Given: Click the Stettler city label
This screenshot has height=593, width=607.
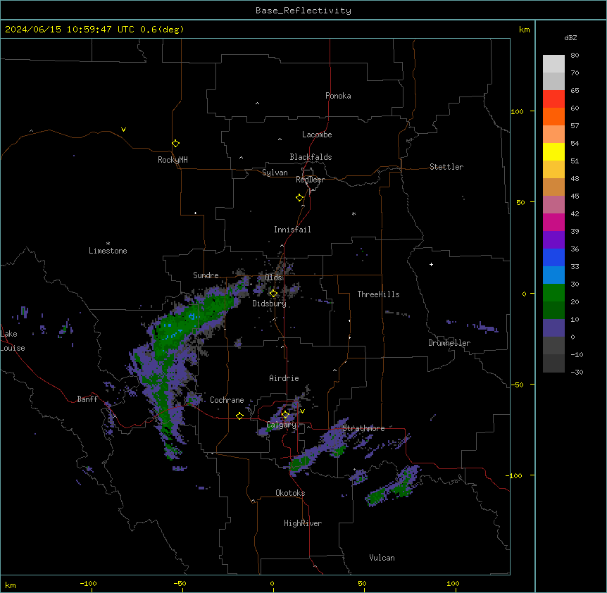Looking at the screenshot, I should pos(446,167).
